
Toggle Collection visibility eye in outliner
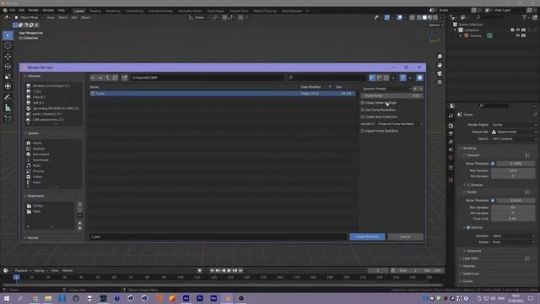point(517,30)
